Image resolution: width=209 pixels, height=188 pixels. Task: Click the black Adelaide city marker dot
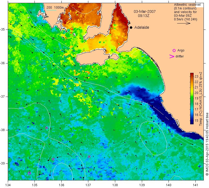131,27
